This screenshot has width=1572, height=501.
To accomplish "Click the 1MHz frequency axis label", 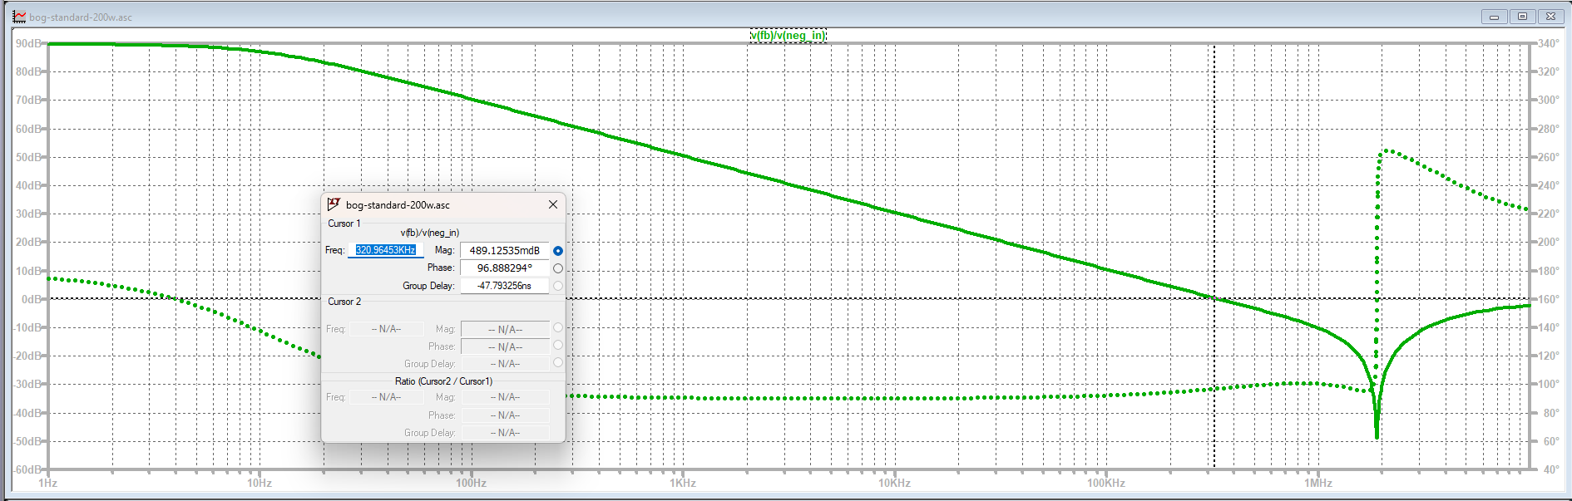I will pos(1318,483).
